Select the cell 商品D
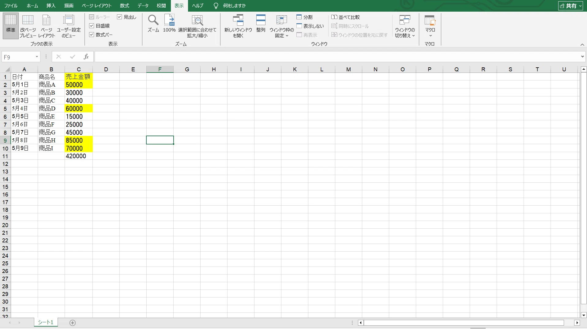The width and height of the screenshot is (587, 329). coord(51,108)
